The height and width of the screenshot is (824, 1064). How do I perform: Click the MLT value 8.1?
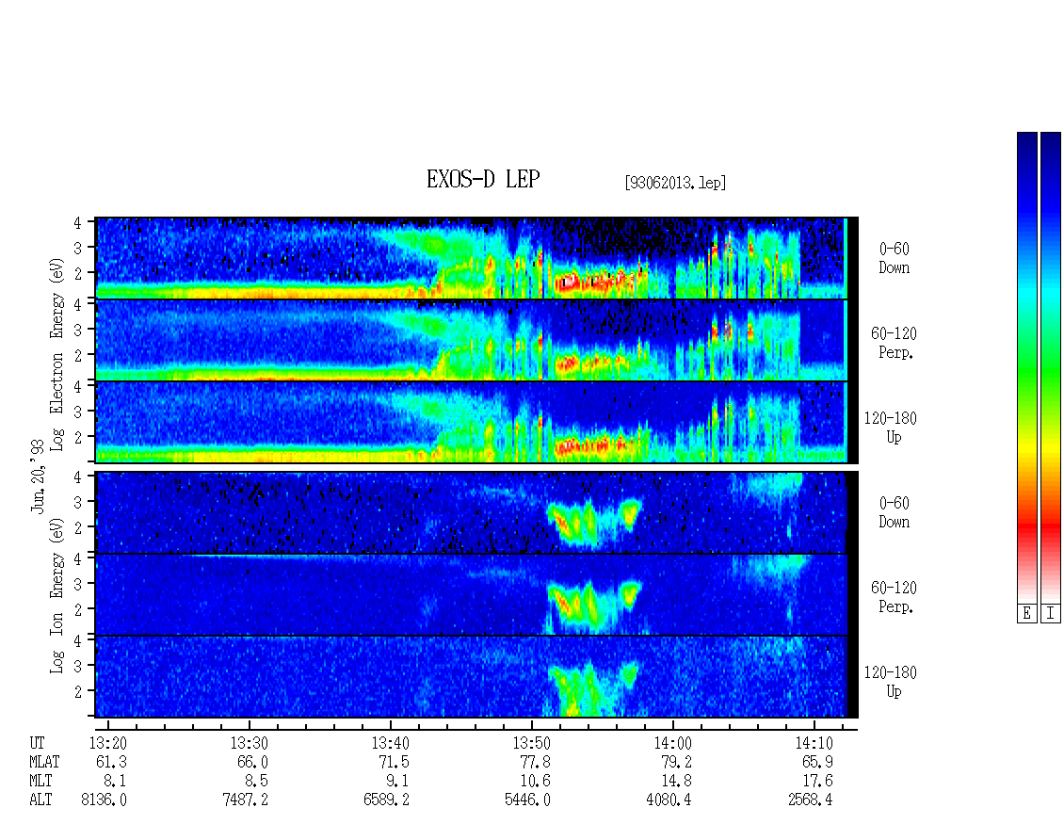(x=115, y=782)
